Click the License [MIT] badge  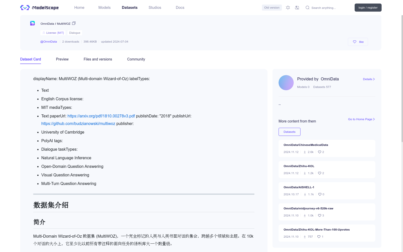53,33
